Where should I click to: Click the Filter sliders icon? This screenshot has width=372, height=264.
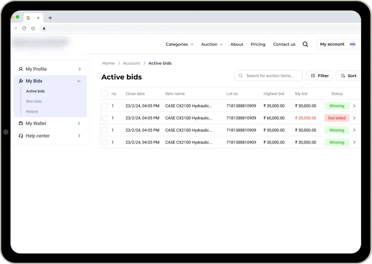313,76
